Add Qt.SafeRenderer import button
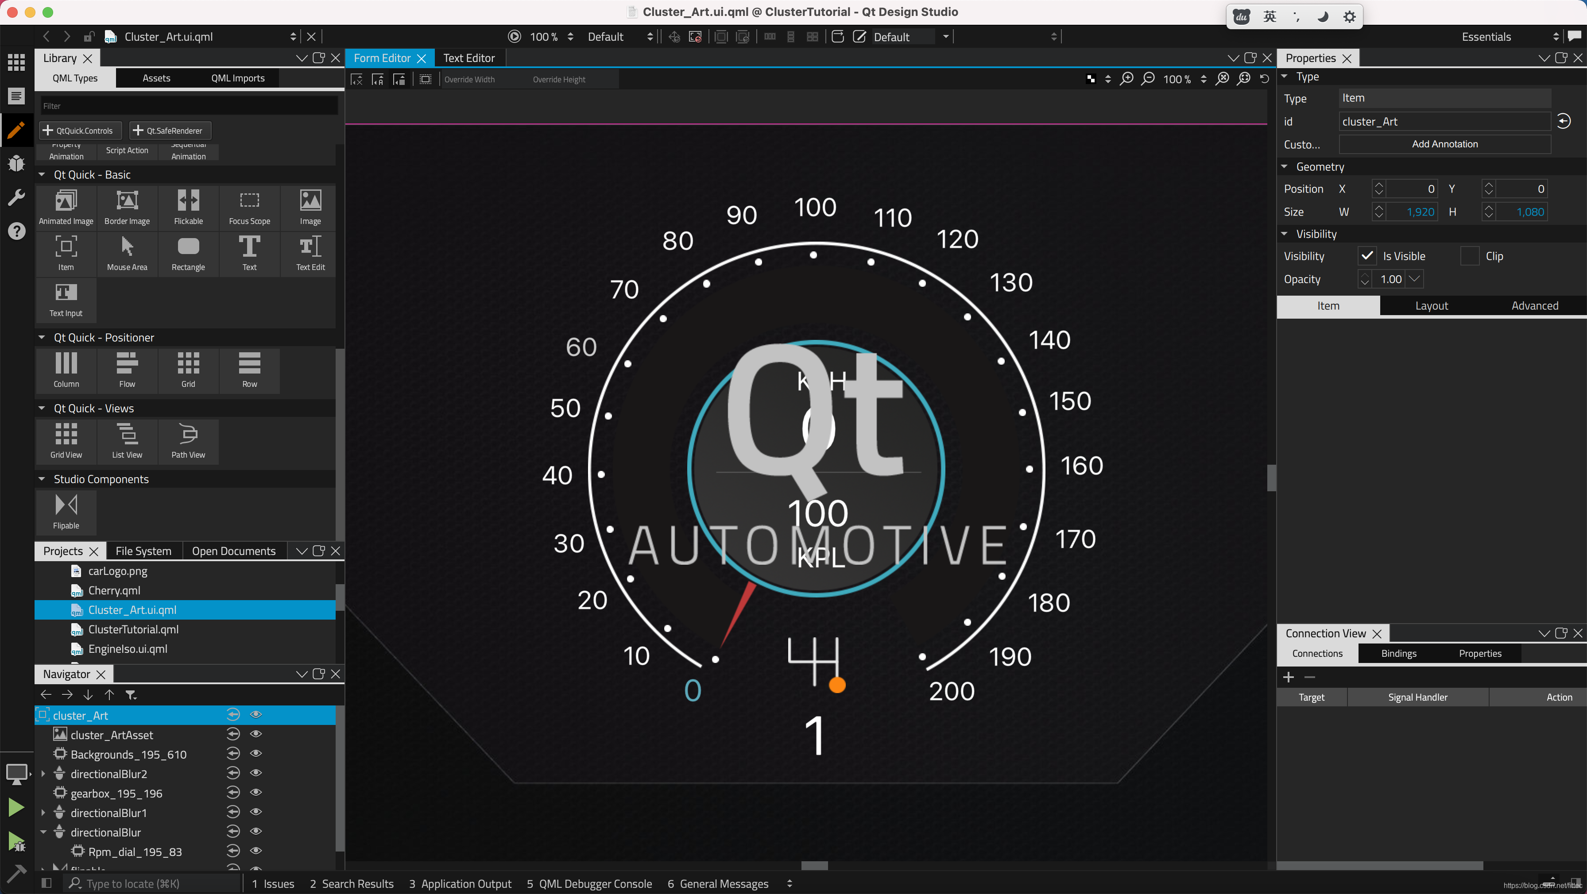 170,131
